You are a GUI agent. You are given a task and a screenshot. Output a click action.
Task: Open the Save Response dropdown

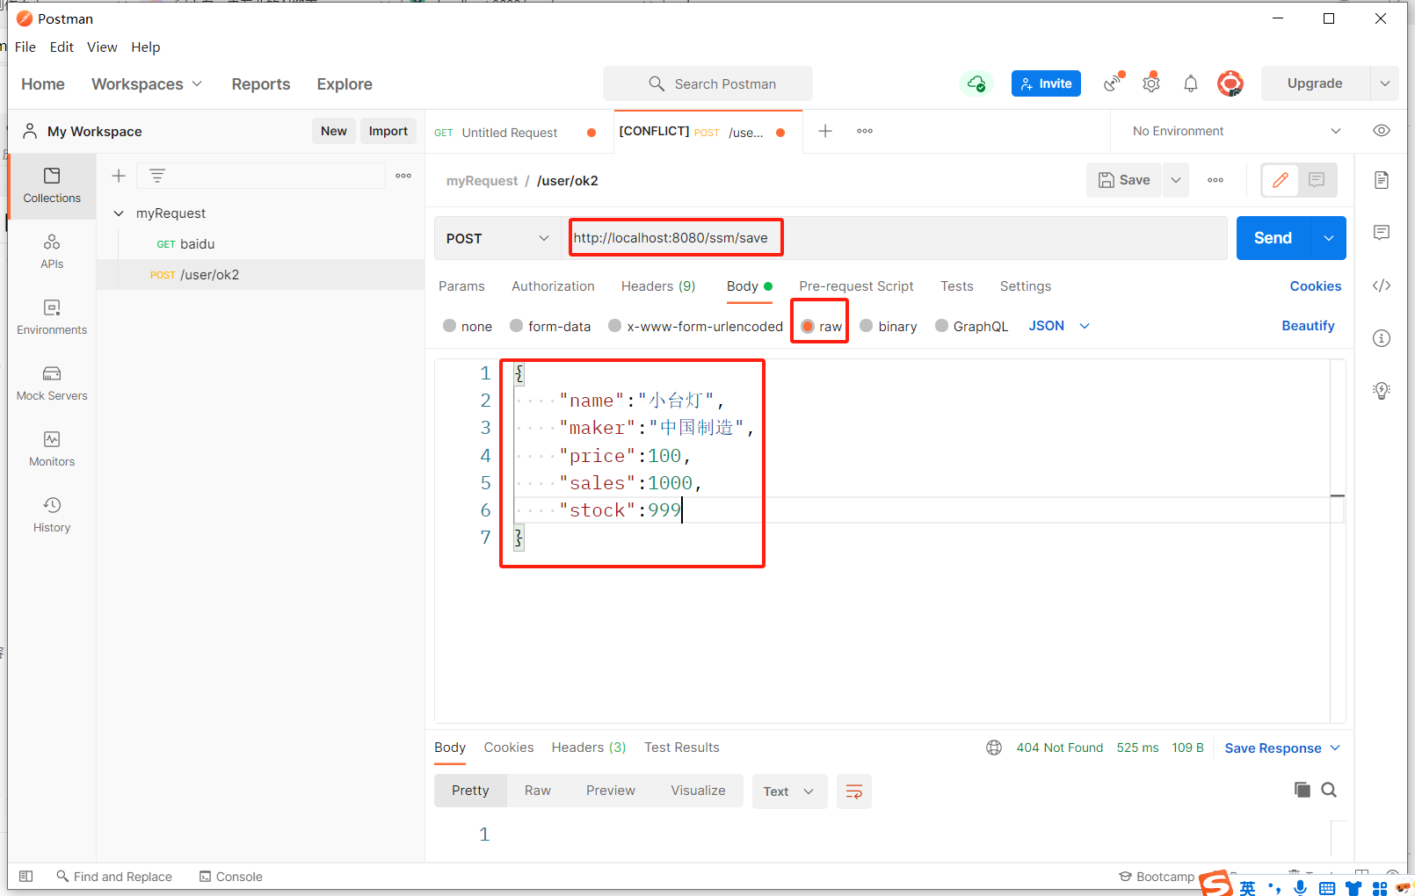tap(1282, 748)
